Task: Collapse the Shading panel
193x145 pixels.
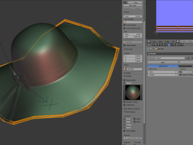Action: coord(124,76)
